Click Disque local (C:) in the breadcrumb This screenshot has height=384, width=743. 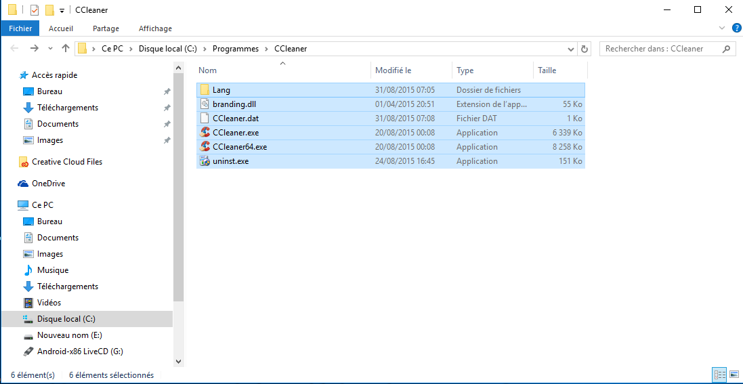point(168,49)
